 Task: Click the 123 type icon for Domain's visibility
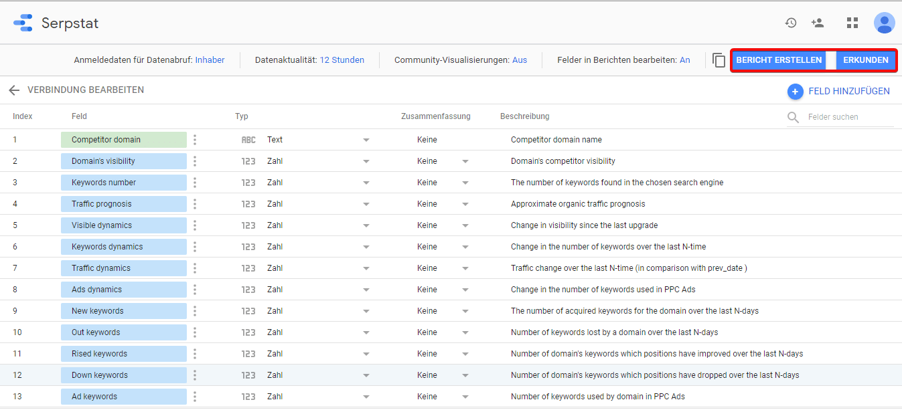[x=248, y=161]
